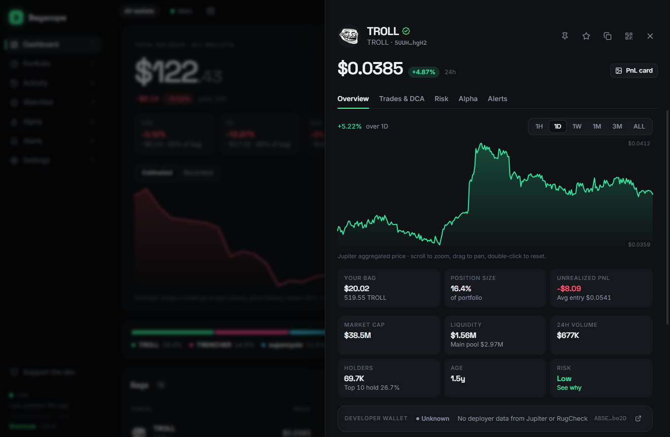Open the PnL card generator
The image size is (670, 437).
point(634,71)
